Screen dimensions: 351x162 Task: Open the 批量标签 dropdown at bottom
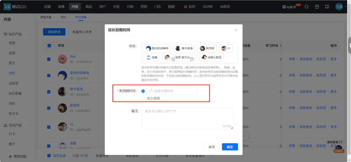(x=104, y=156)
